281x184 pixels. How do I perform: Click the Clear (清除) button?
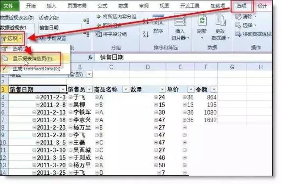tap(245, 17)
